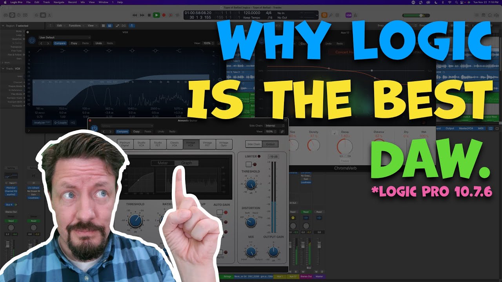
Task: Change the EQ View 100% dropdown
Action: [209, 43]
